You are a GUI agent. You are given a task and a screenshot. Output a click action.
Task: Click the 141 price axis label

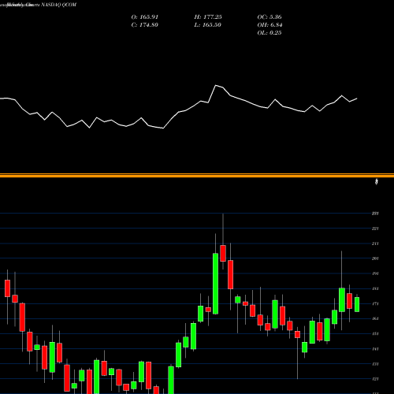pyautogui.click(x=375, y=349)
